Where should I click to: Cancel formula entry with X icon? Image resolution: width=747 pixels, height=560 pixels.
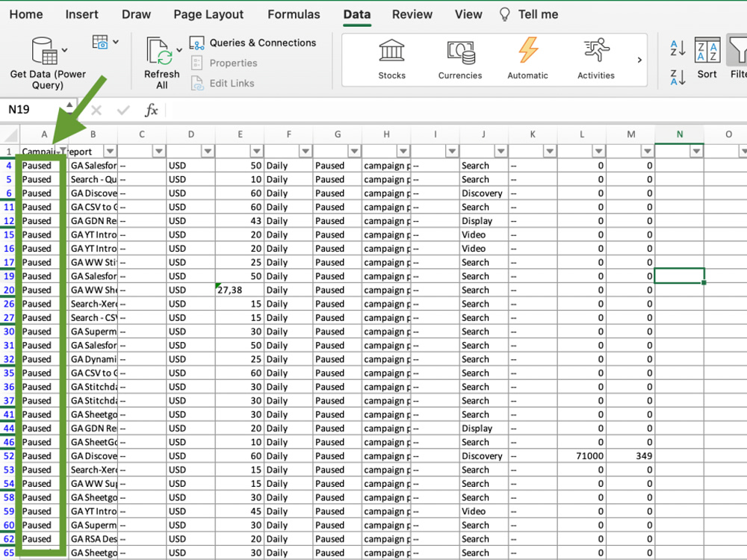(x=96, y=111)
